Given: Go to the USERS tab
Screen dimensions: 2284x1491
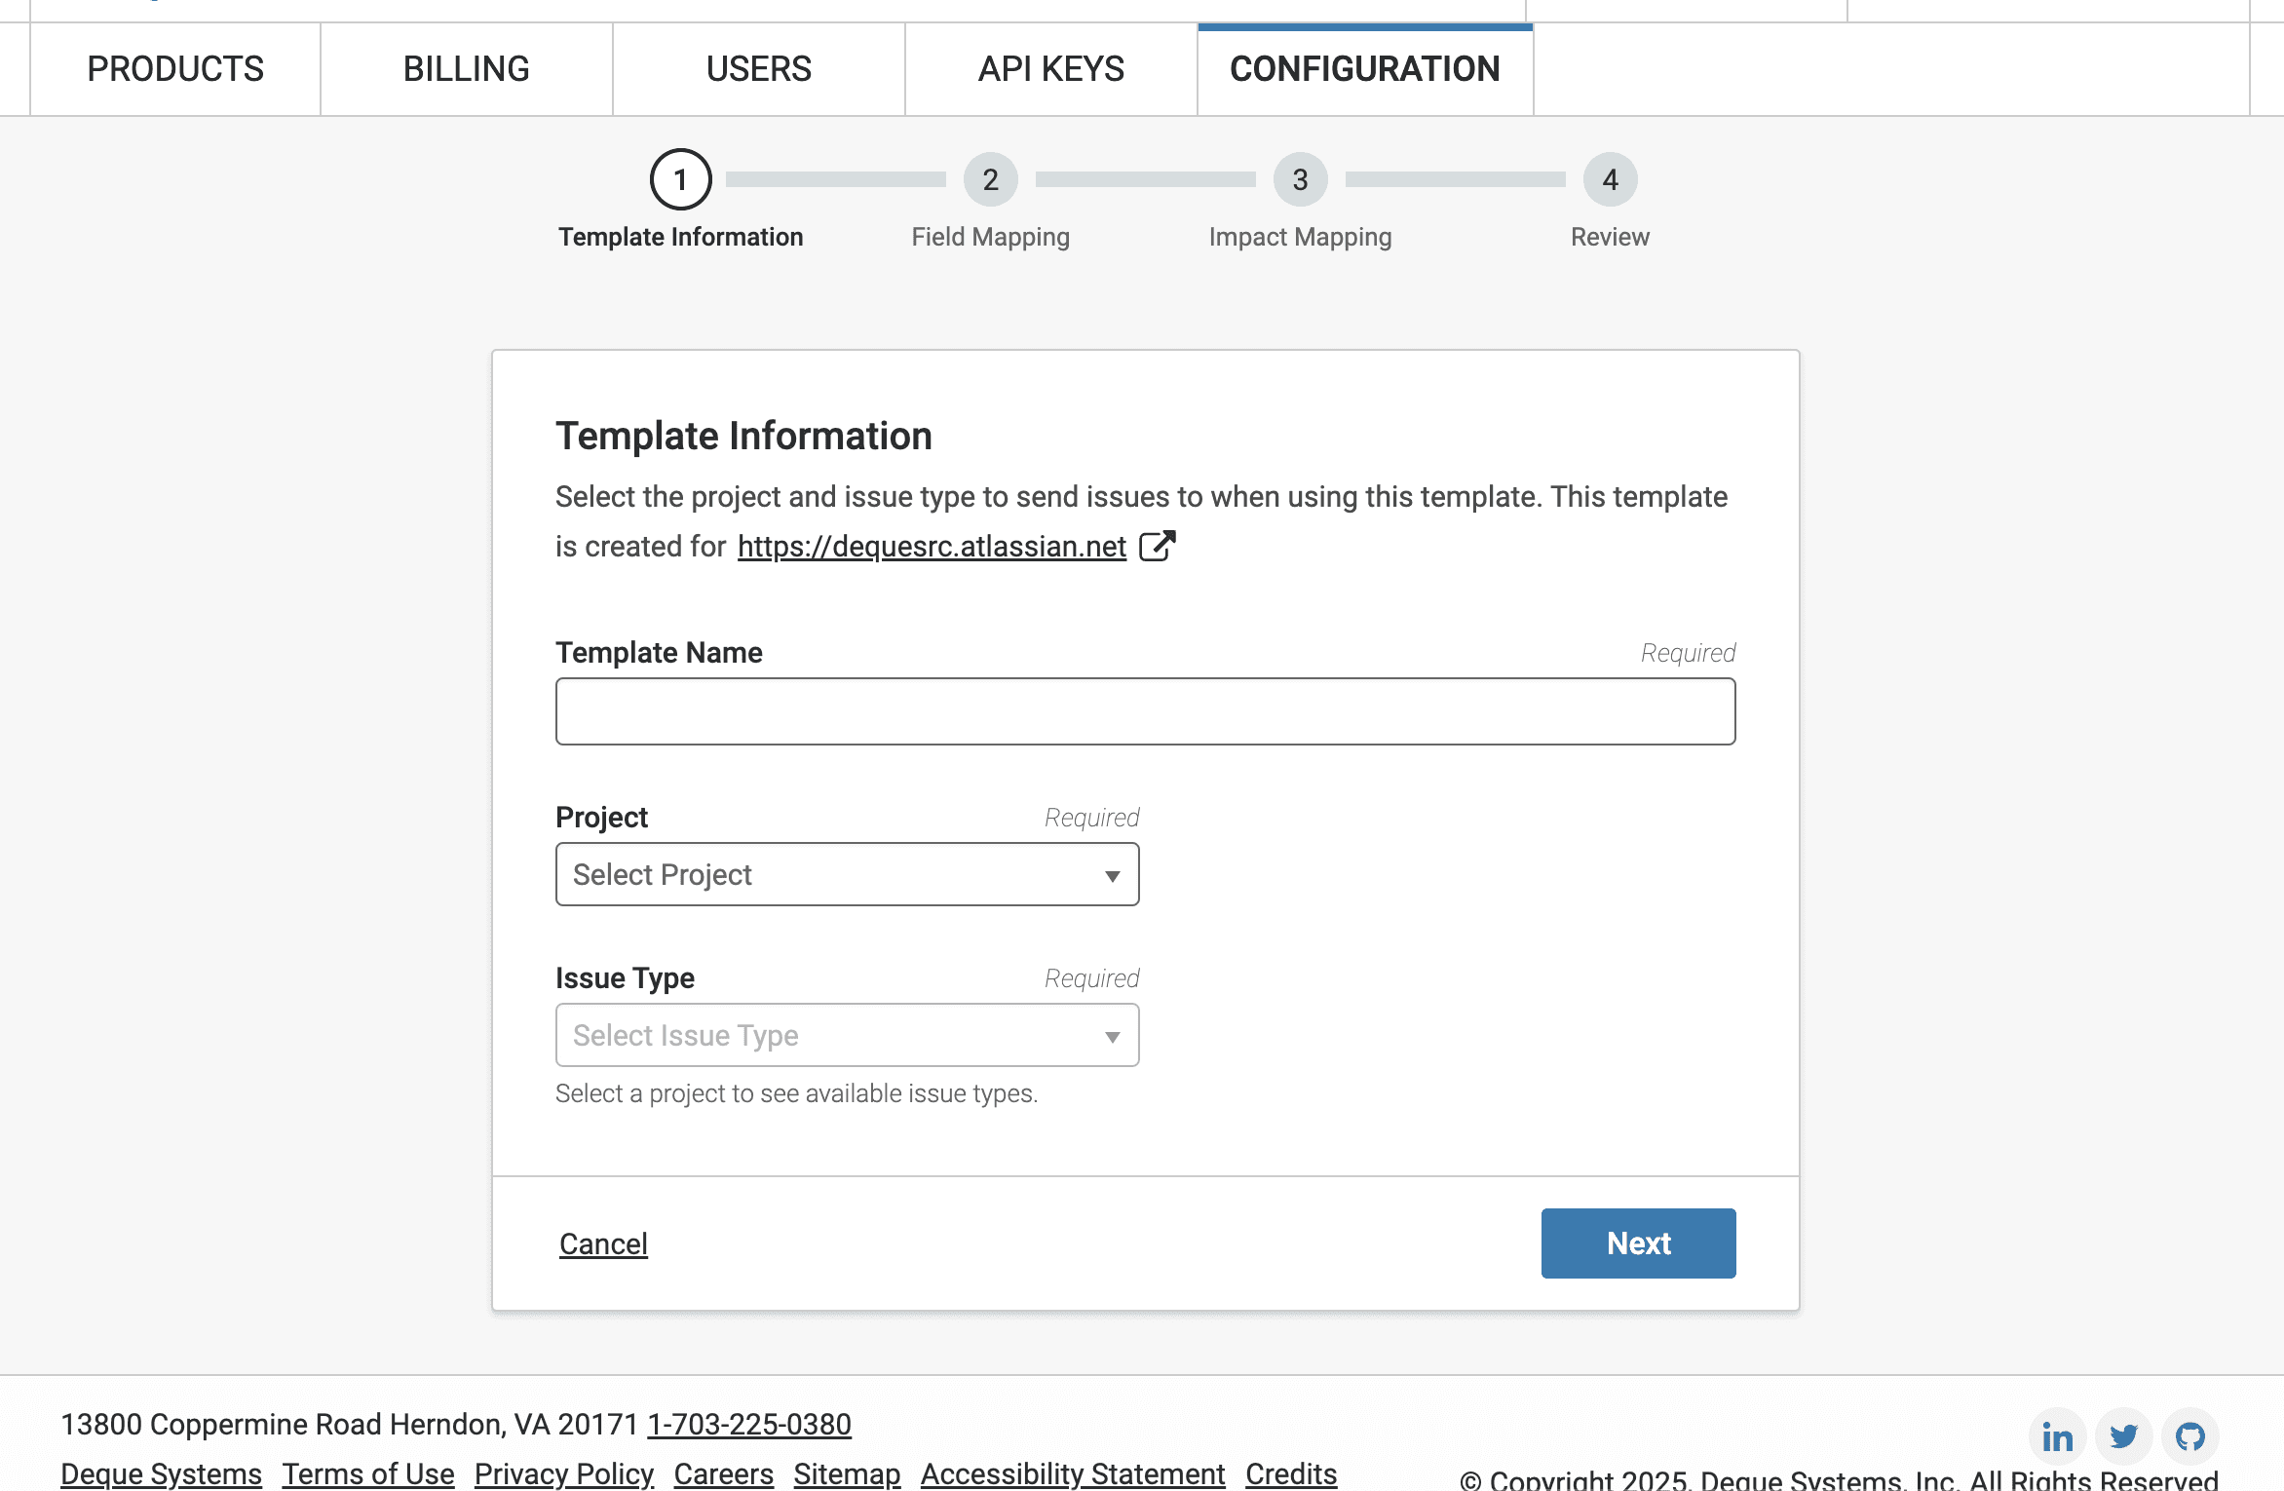Looking at the screenshot, I should (x=758, y=69).
